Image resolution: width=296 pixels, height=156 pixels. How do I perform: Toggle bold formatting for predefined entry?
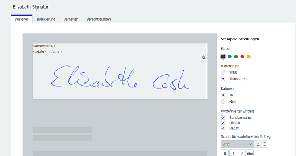click(x=225, y=153)
